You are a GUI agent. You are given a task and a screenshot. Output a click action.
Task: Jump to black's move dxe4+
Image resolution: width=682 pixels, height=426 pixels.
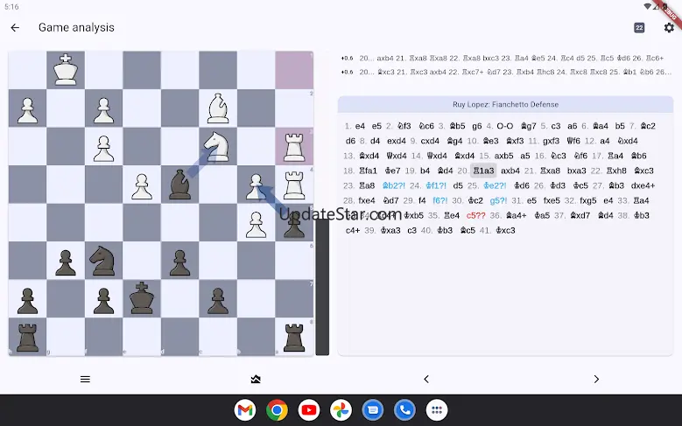(x=643, y=185)
